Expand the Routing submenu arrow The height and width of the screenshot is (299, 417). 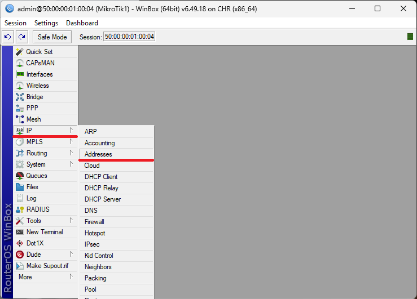(71, 153)
